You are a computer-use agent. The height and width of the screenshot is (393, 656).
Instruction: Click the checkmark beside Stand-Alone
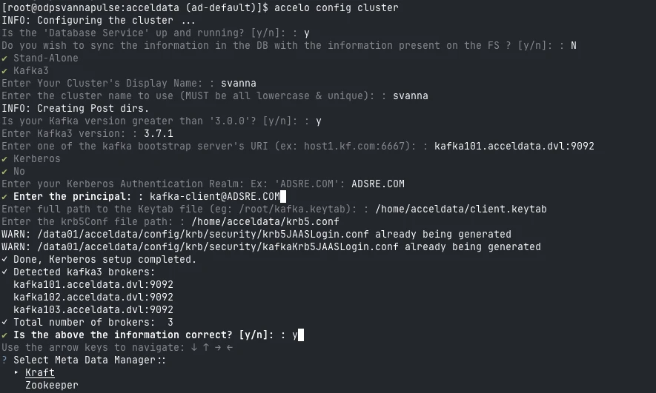(x=4, y=58)
